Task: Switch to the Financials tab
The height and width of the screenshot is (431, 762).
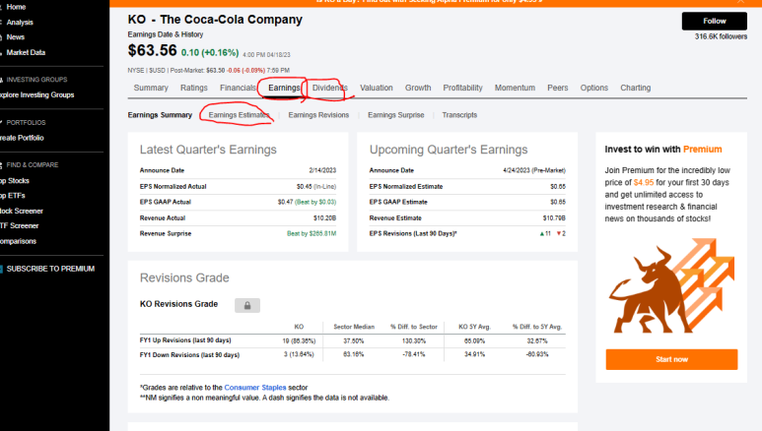Action: (238, 88)
